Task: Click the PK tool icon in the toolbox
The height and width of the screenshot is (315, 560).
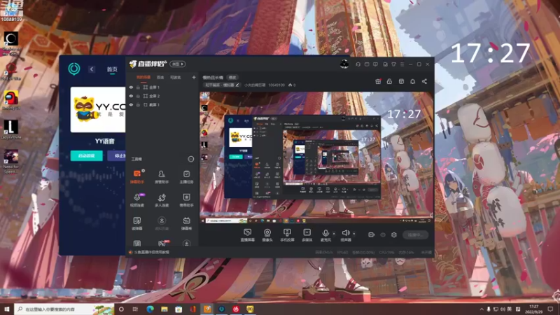Action: pyautogui.click(x=162, y=243)
